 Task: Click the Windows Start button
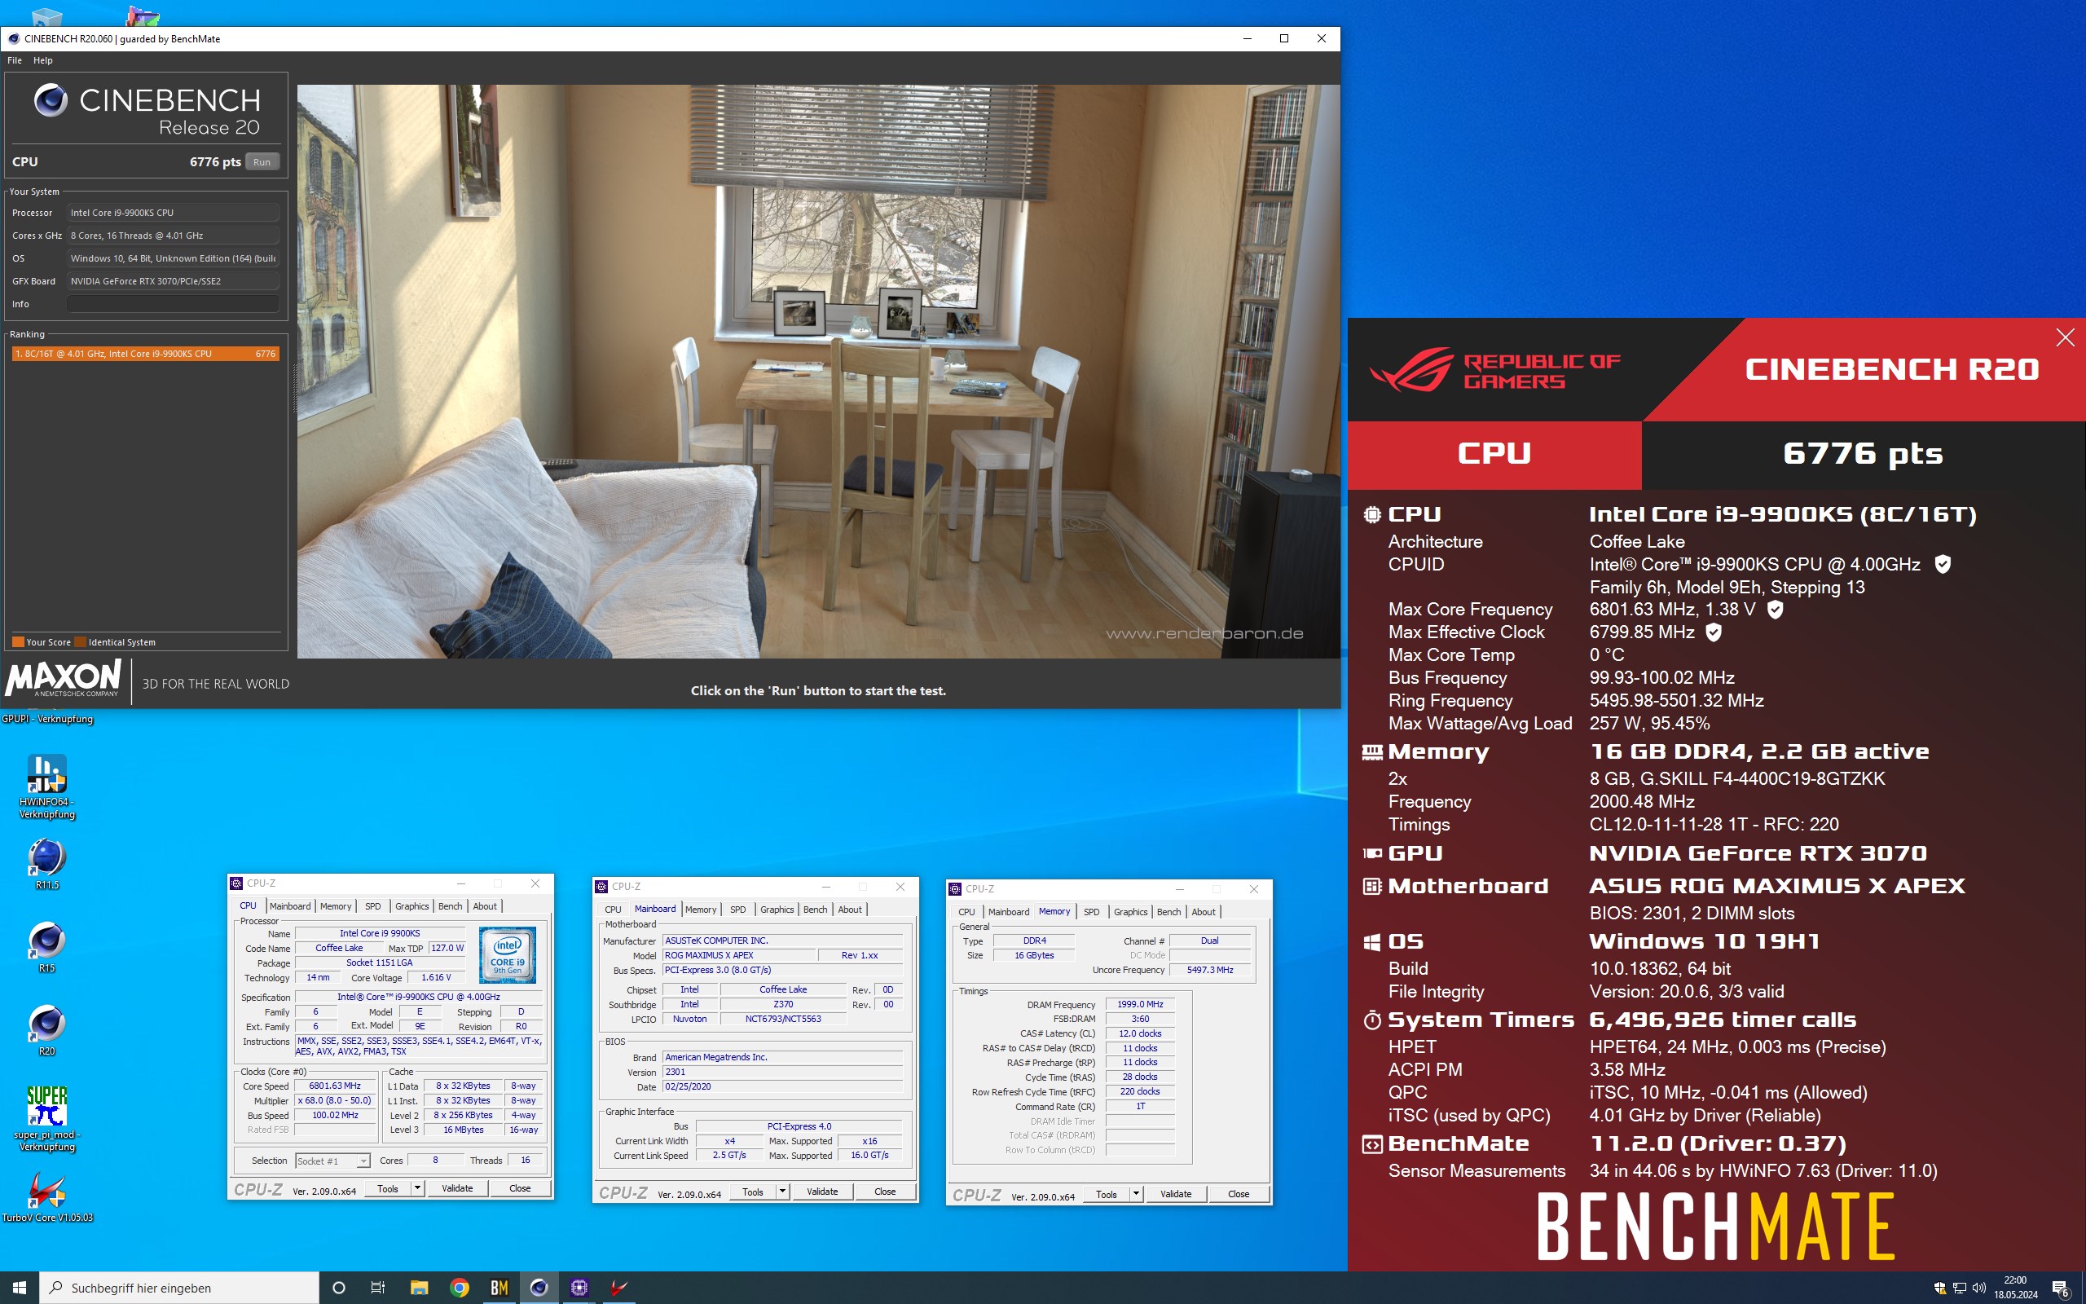[19, 1288]
